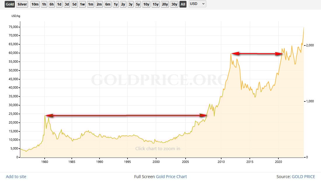Select the 30y chart period

pos(174,4)
